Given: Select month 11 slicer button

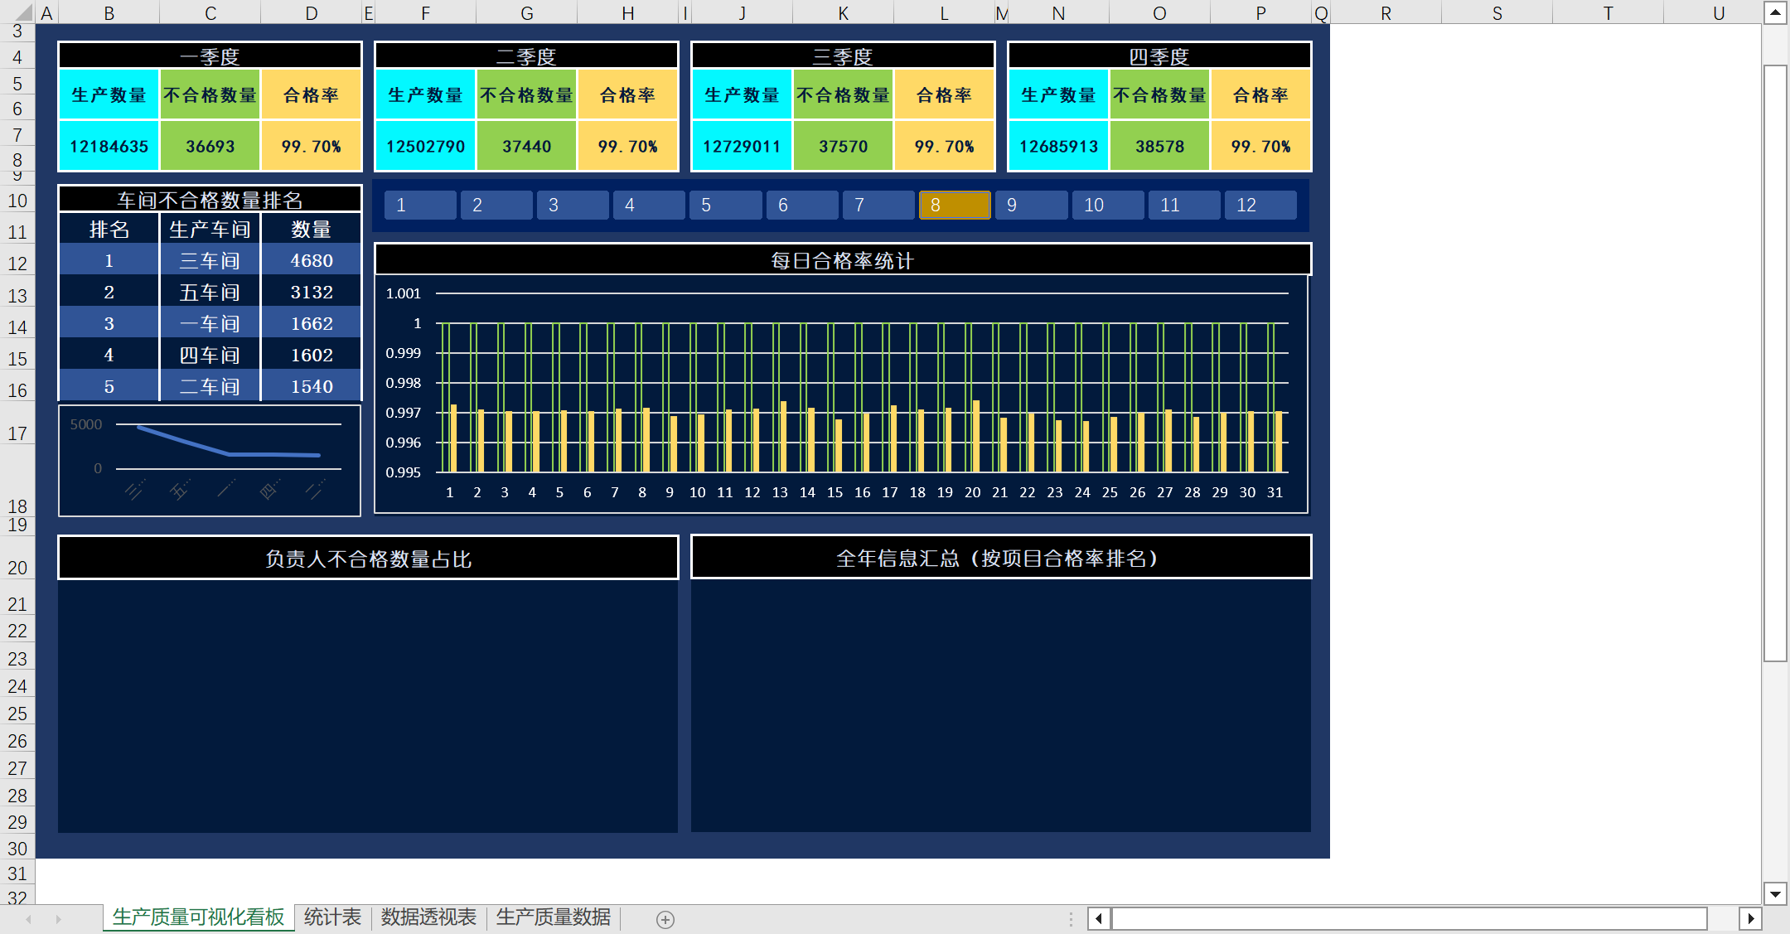Looking at the screenshot, I should [1184, 205].
